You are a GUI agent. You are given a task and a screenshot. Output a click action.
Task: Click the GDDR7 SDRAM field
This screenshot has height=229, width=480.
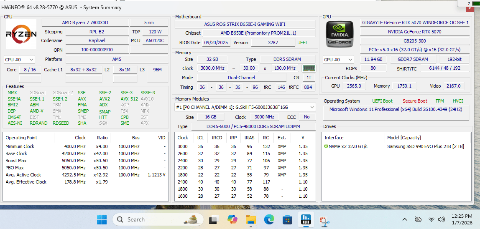click(413, 59)
